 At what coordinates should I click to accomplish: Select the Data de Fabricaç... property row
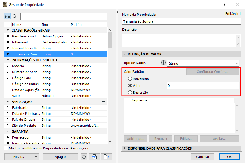pyautogui.click(x=56, y=114)
